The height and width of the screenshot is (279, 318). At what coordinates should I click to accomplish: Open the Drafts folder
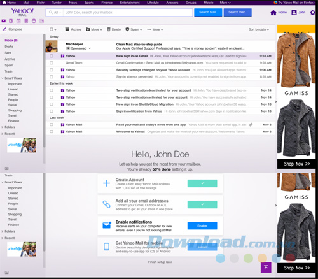pyautogui.click(x=9, y=46)
